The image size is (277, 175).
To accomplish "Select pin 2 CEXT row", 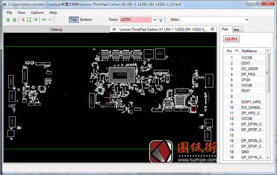I will (245, 63).
